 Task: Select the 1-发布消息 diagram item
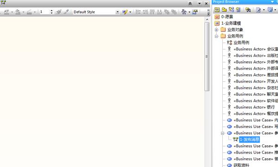[x=249, y=140]
